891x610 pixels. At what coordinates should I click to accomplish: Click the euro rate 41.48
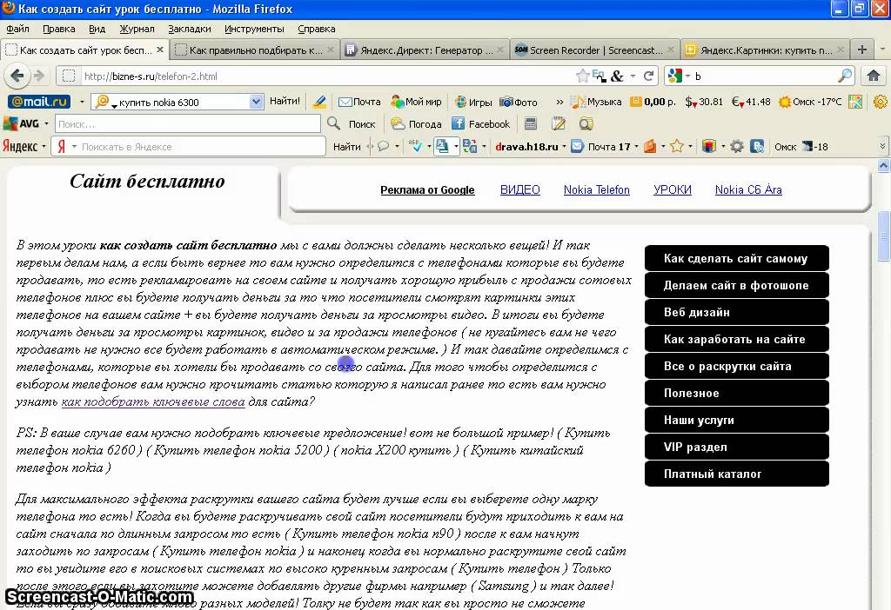(751, 102)
